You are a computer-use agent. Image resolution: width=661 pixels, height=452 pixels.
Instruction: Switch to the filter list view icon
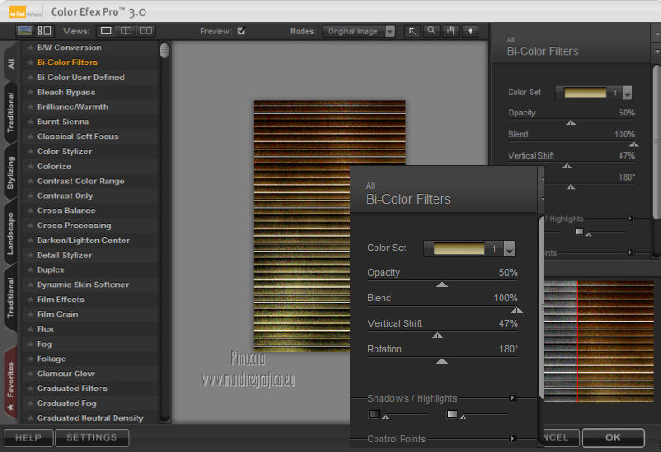tap(24, 31)
